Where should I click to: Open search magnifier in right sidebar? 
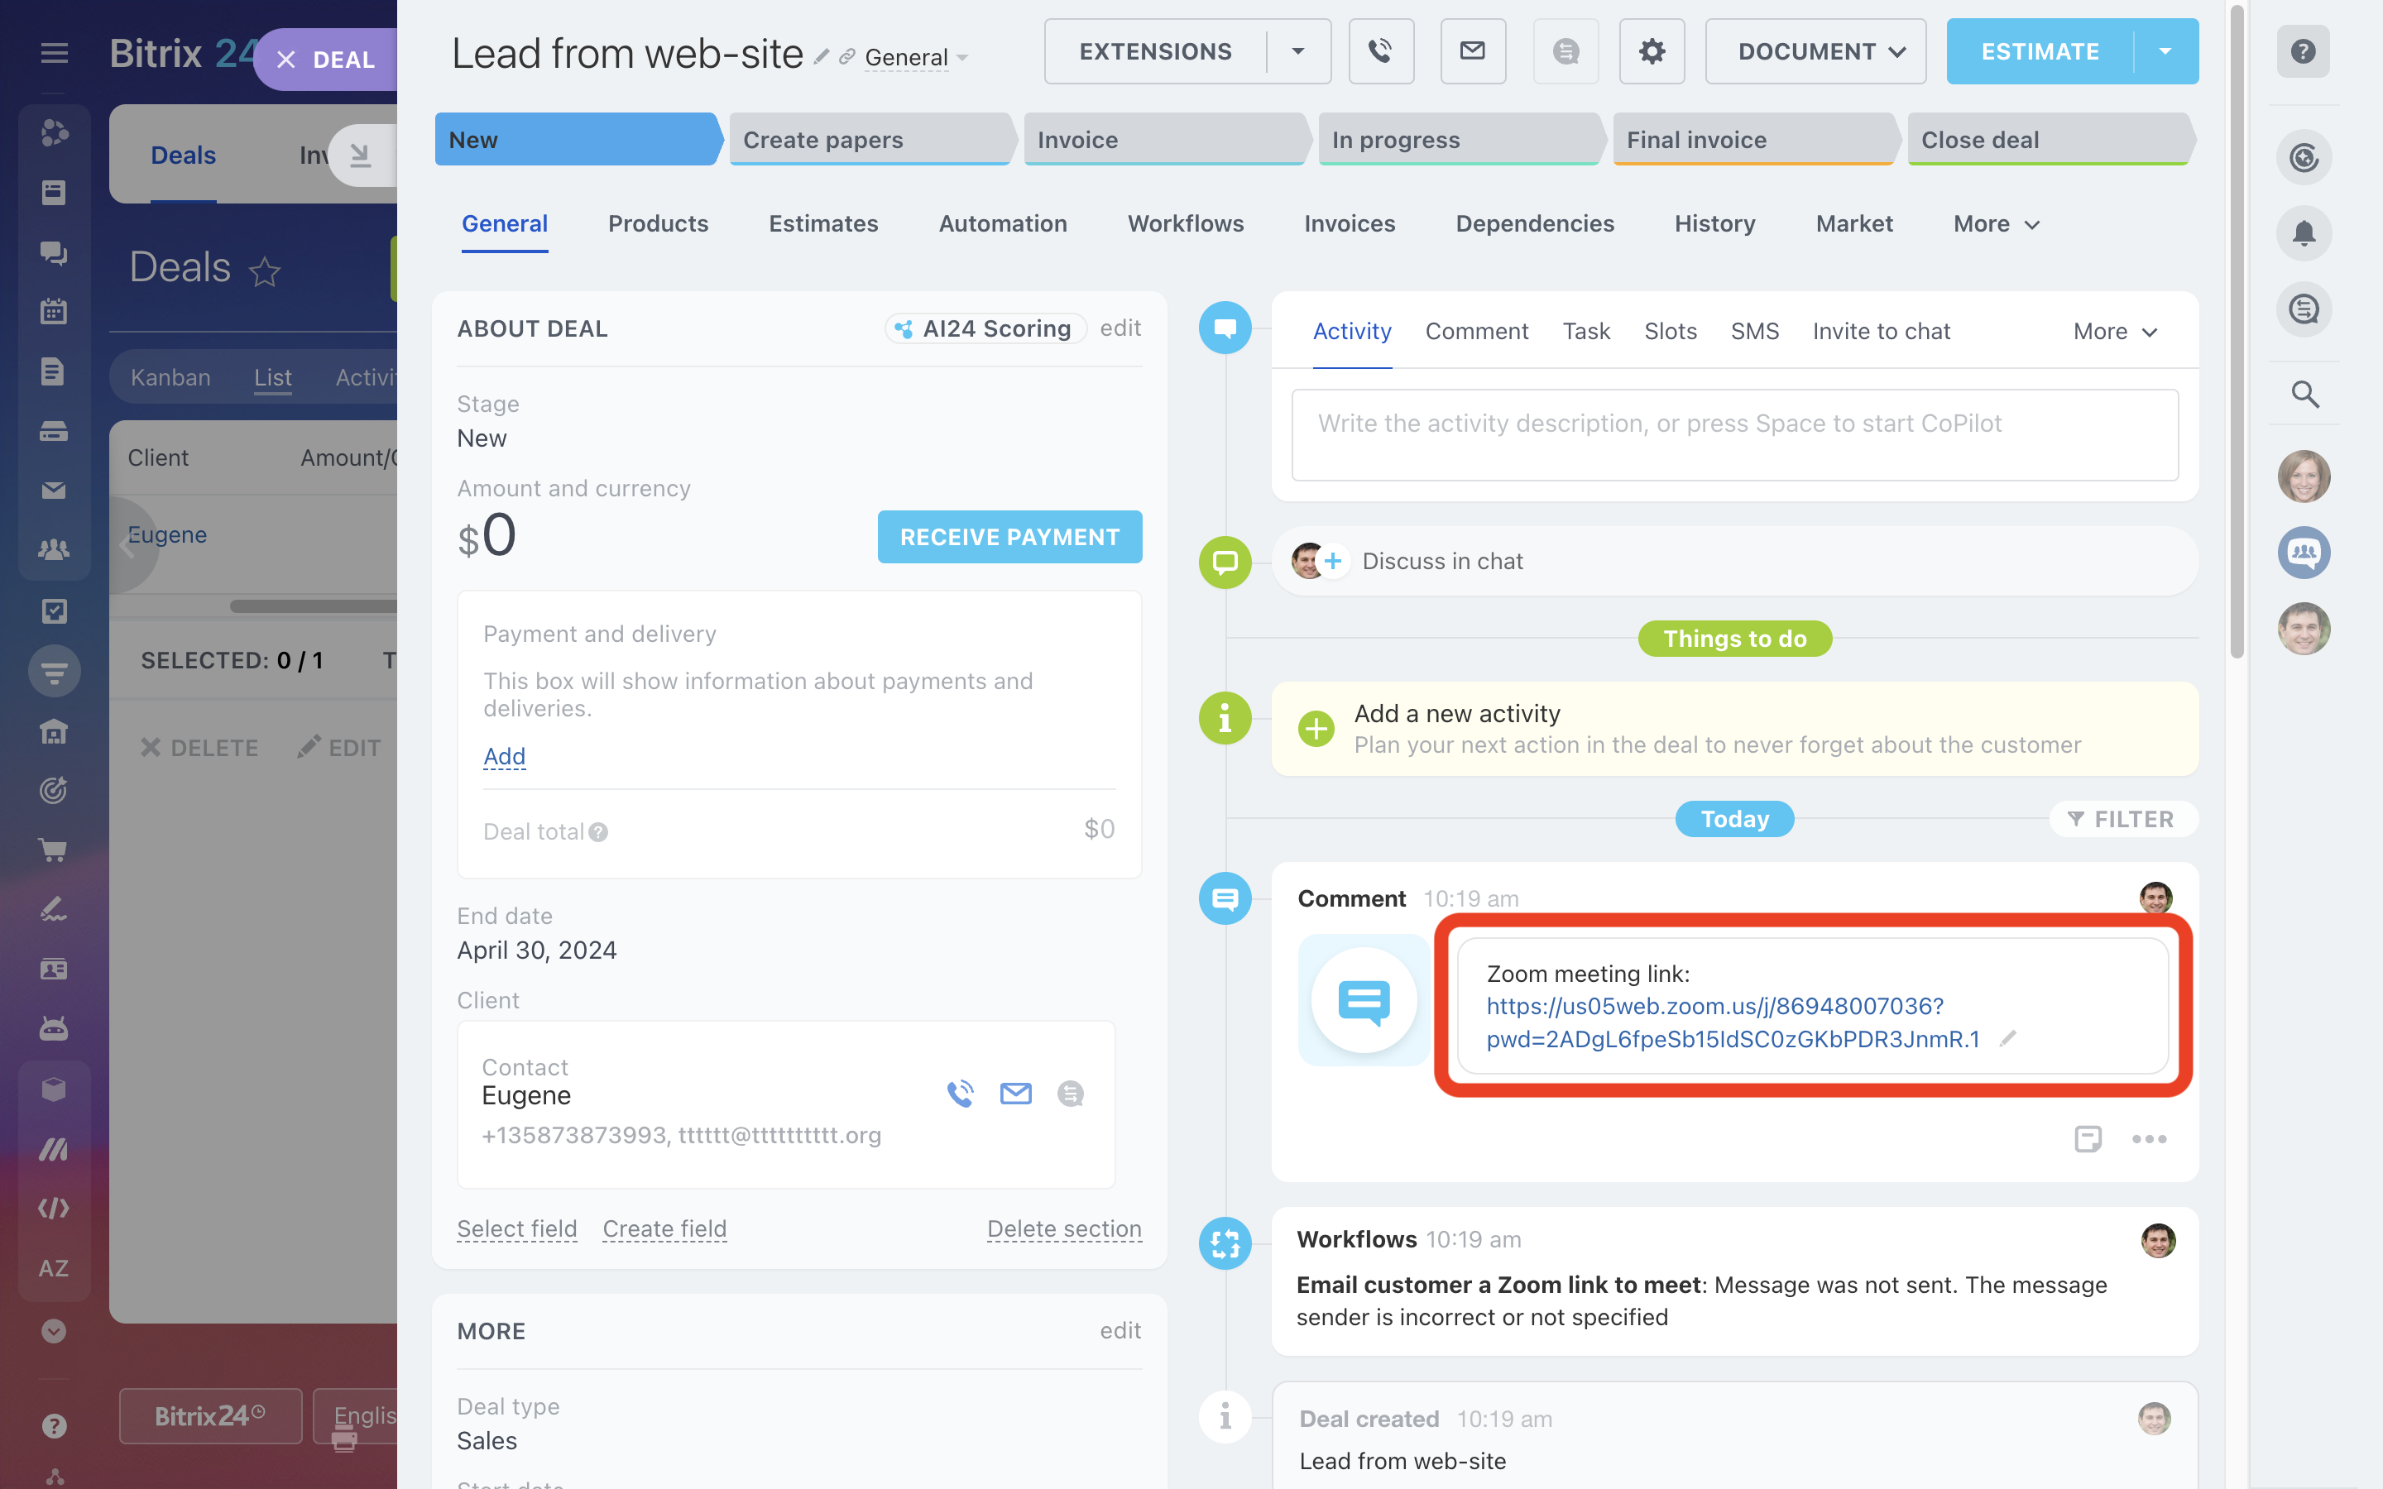2304,394
